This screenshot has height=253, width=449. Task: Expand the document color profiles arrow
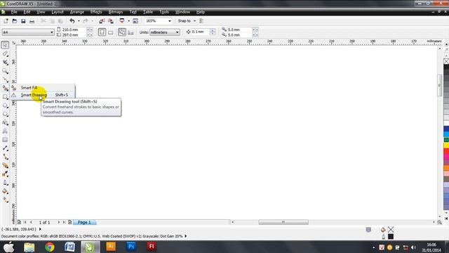coord(185,236)
